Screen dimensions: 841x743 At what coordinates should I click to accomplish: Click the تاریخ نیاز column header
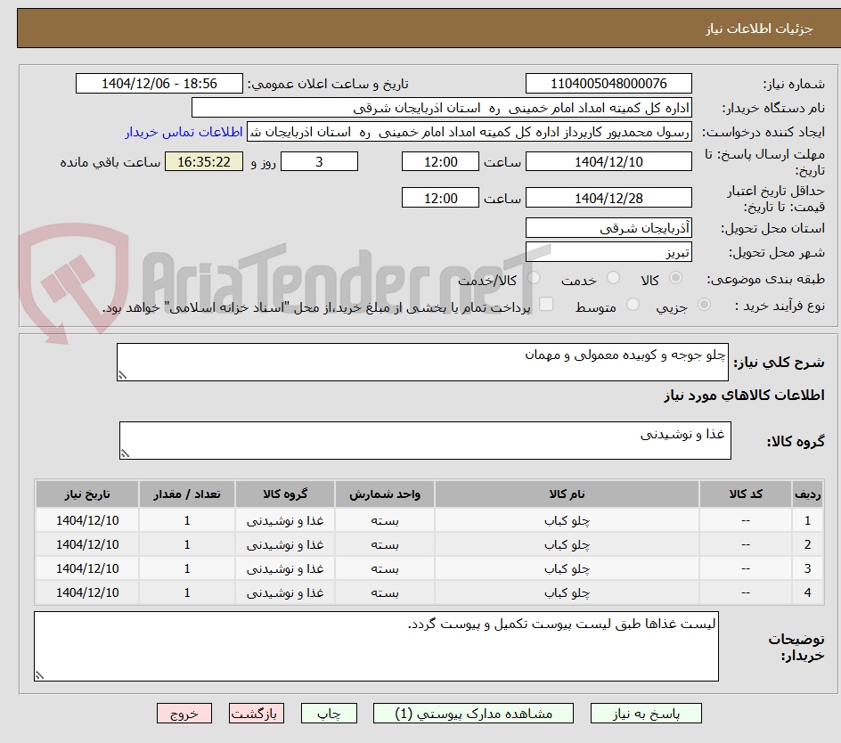87,494
